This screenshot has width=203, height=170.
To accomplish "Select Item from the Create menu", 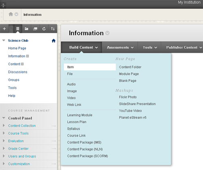I will [90, 67].
